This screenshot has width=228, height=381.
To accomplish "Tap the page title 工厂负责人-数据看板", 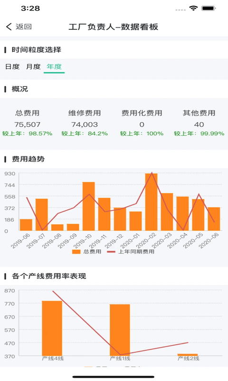I will 114,27.
